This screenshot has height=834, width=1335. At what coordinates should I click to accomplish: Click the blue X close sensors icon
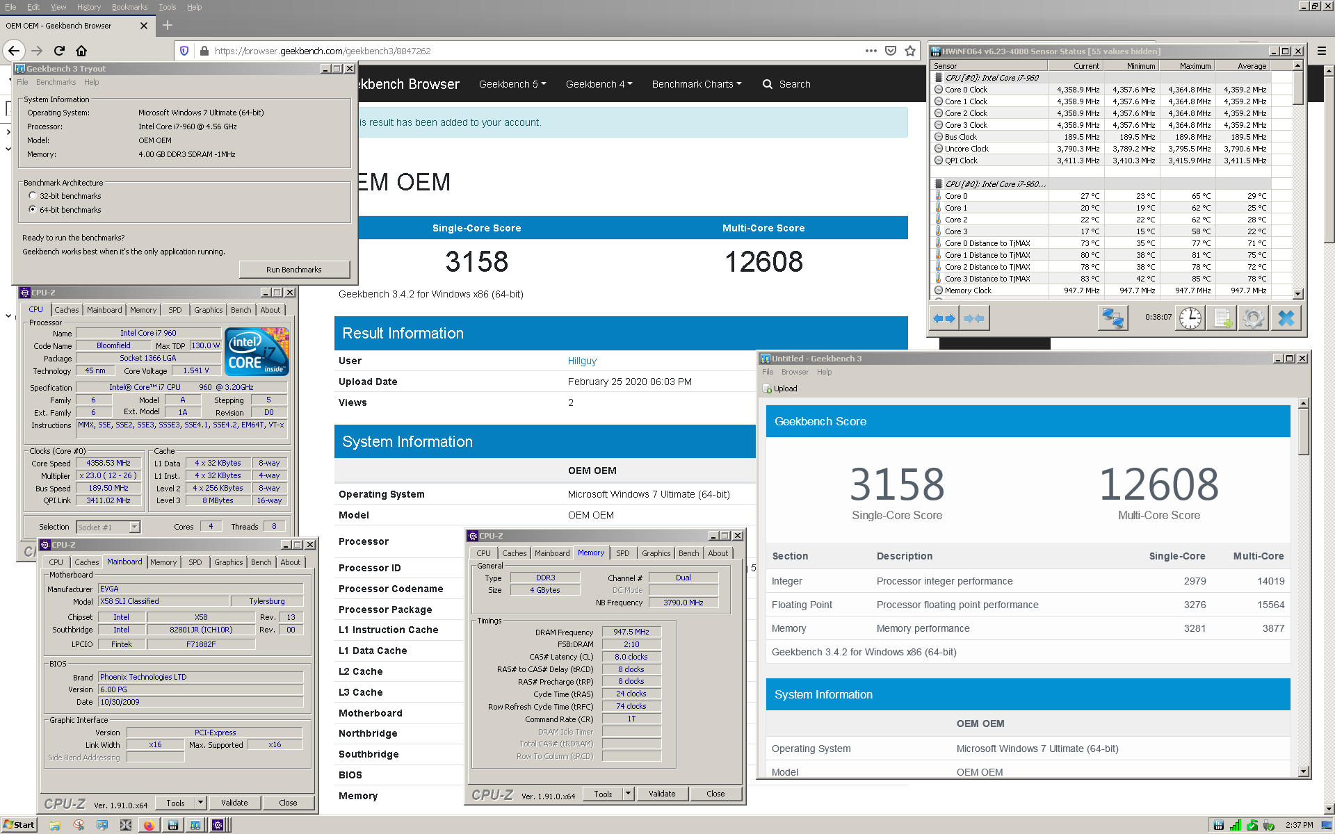point(1286,318)
